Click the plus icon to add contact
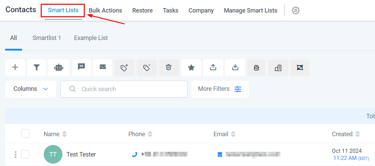This screenshot has height=166, width=375. tap(15, 67)
